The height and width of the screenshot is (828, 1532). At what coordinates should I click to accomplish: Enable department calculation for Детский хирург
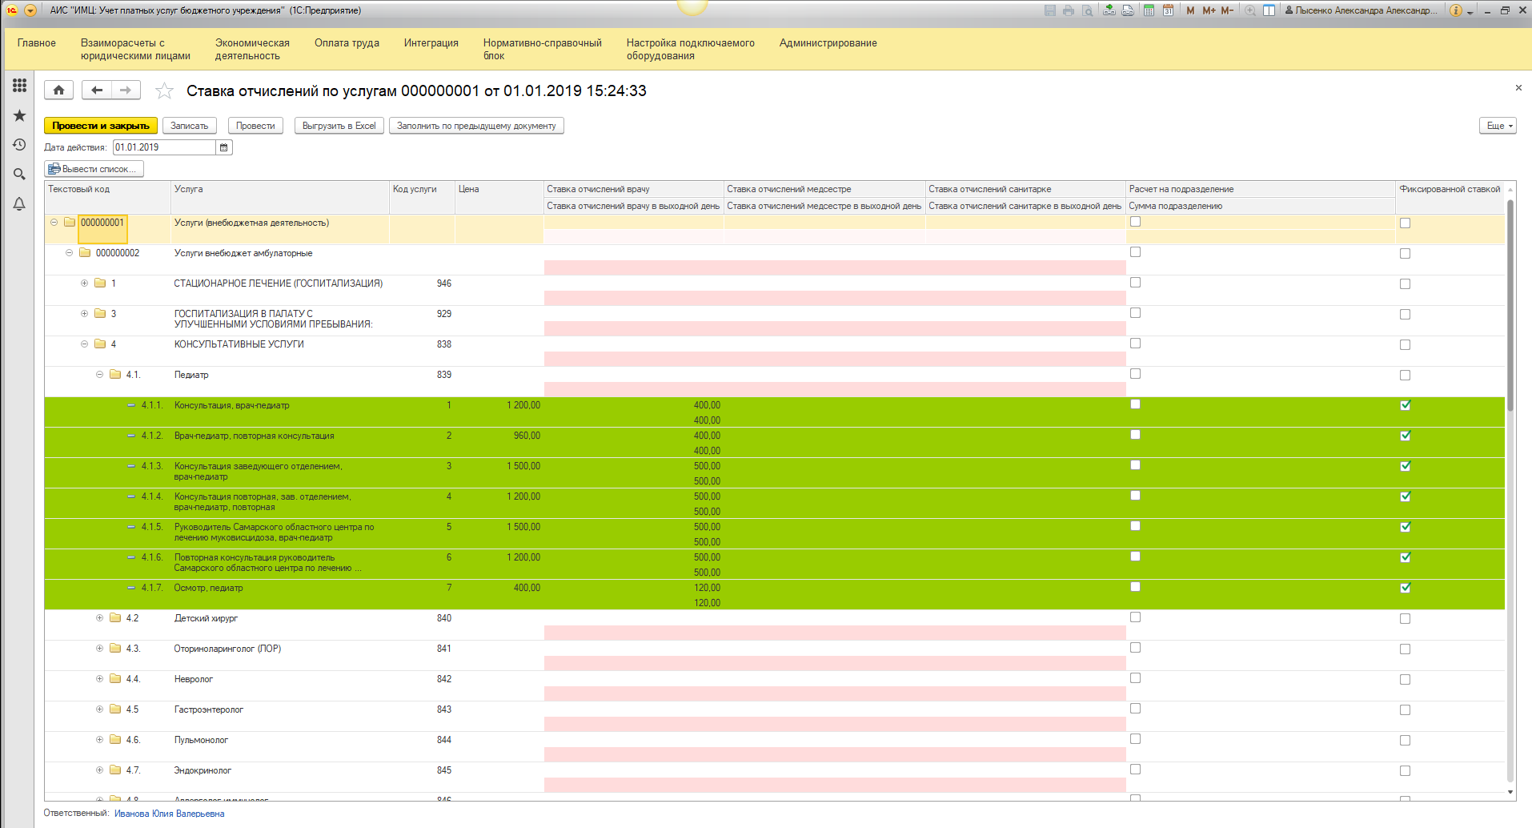pyautogui.click(x=1135, y=617)
